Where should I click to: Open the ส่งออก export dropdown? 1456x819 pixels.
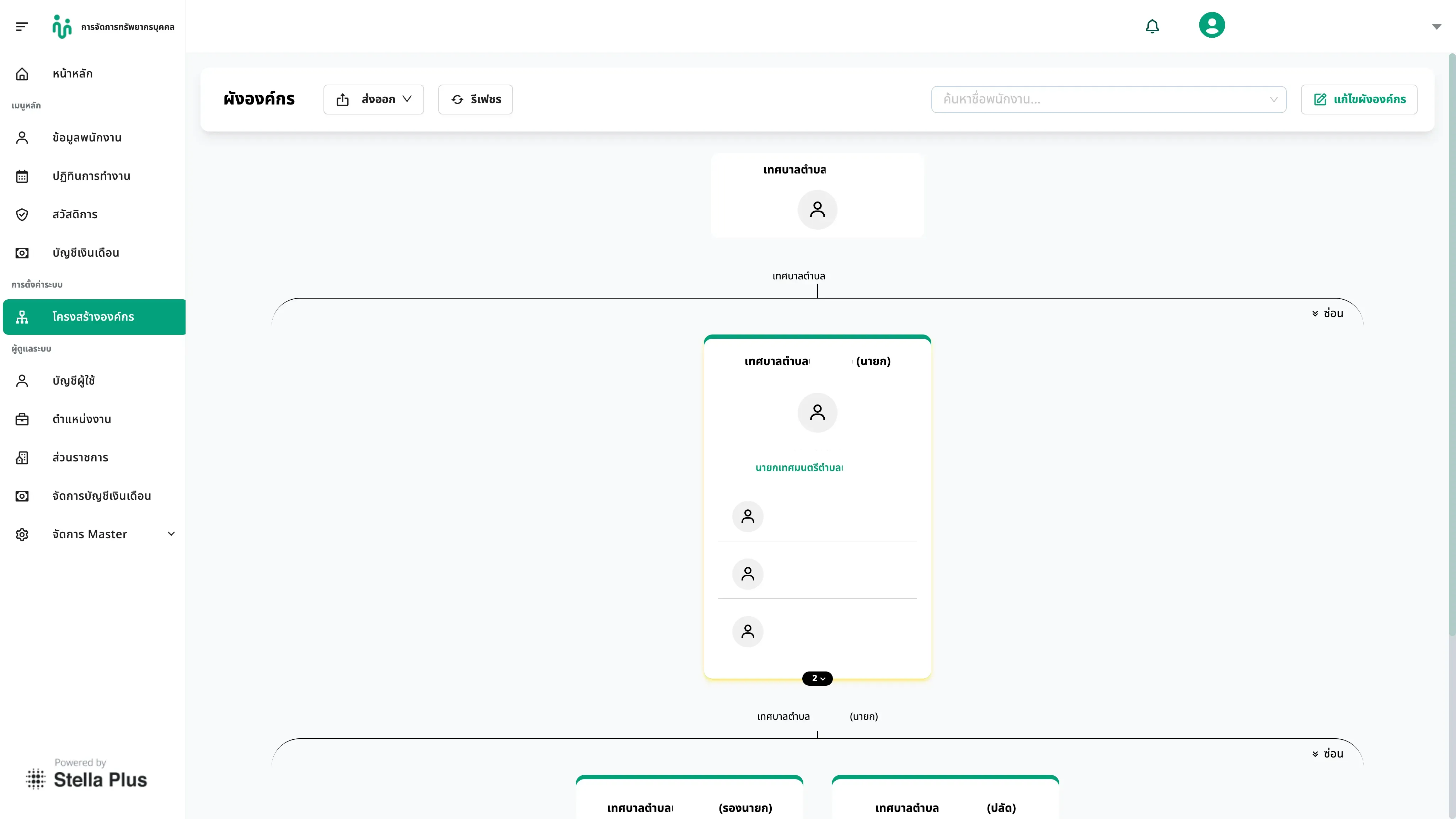(x=374, y=100)
